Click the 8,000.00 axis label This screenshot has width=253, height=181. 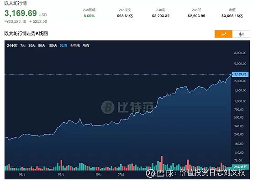click(x=240, y=53)
